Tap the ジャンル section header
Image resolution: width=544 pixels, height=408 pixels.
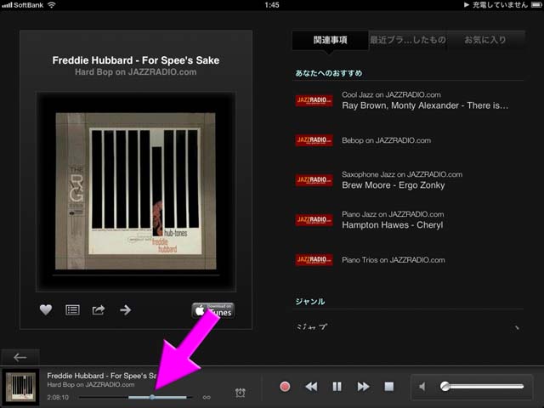tap(310, 302)
